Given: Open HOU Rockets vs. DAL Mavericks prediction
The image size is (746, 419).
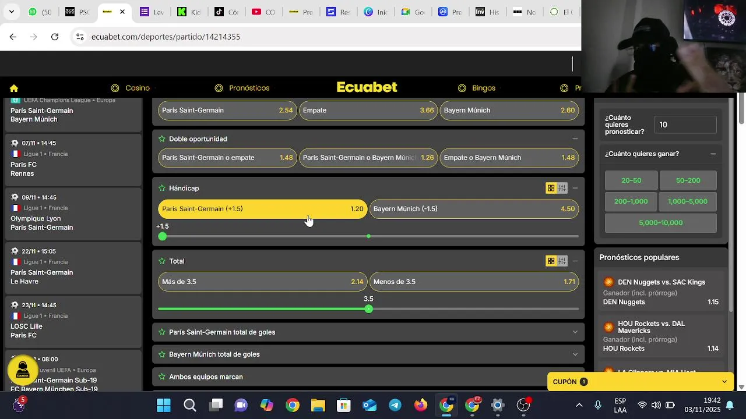Looking at the screenshot, I should [x=661, y=336].
